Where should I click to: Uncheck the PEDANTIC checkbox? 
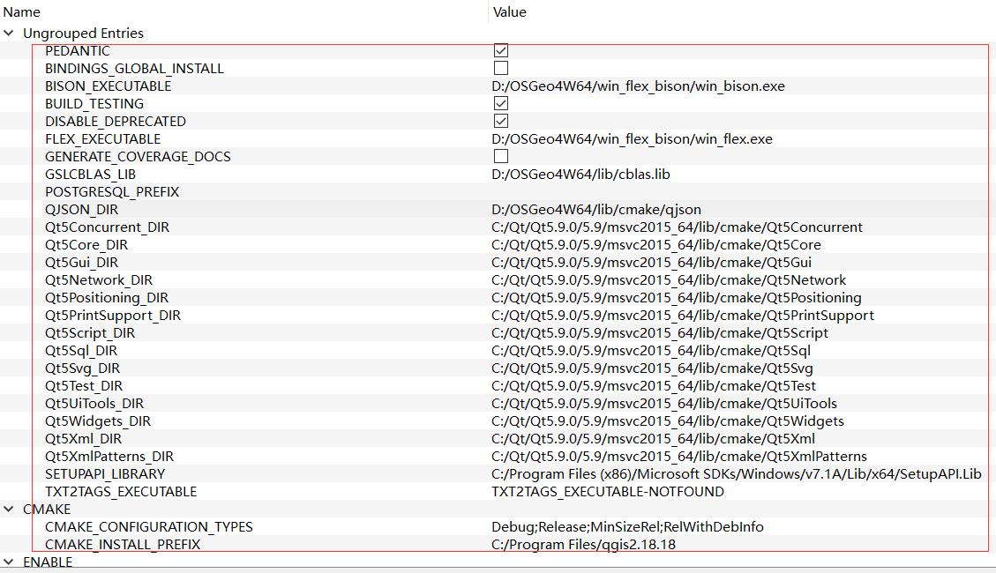pos(500,50)
